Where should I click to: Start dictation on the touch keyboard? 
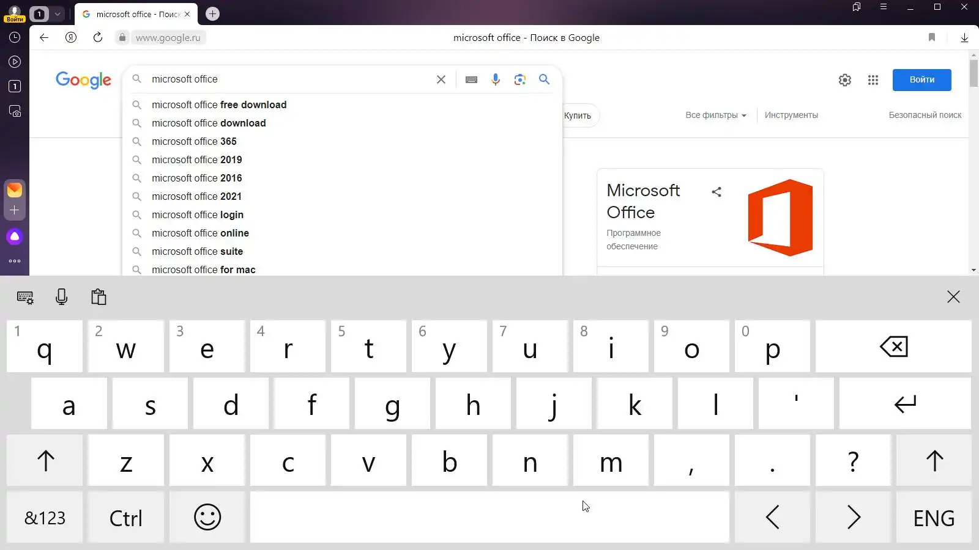pyautogui.click(x=61, y=297)
